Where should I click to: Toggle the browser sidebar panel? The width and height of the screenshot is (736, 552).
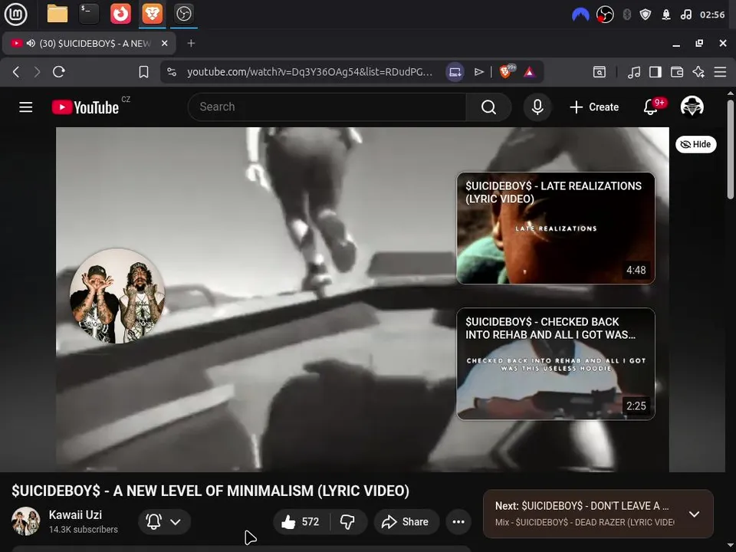(655, 72)
